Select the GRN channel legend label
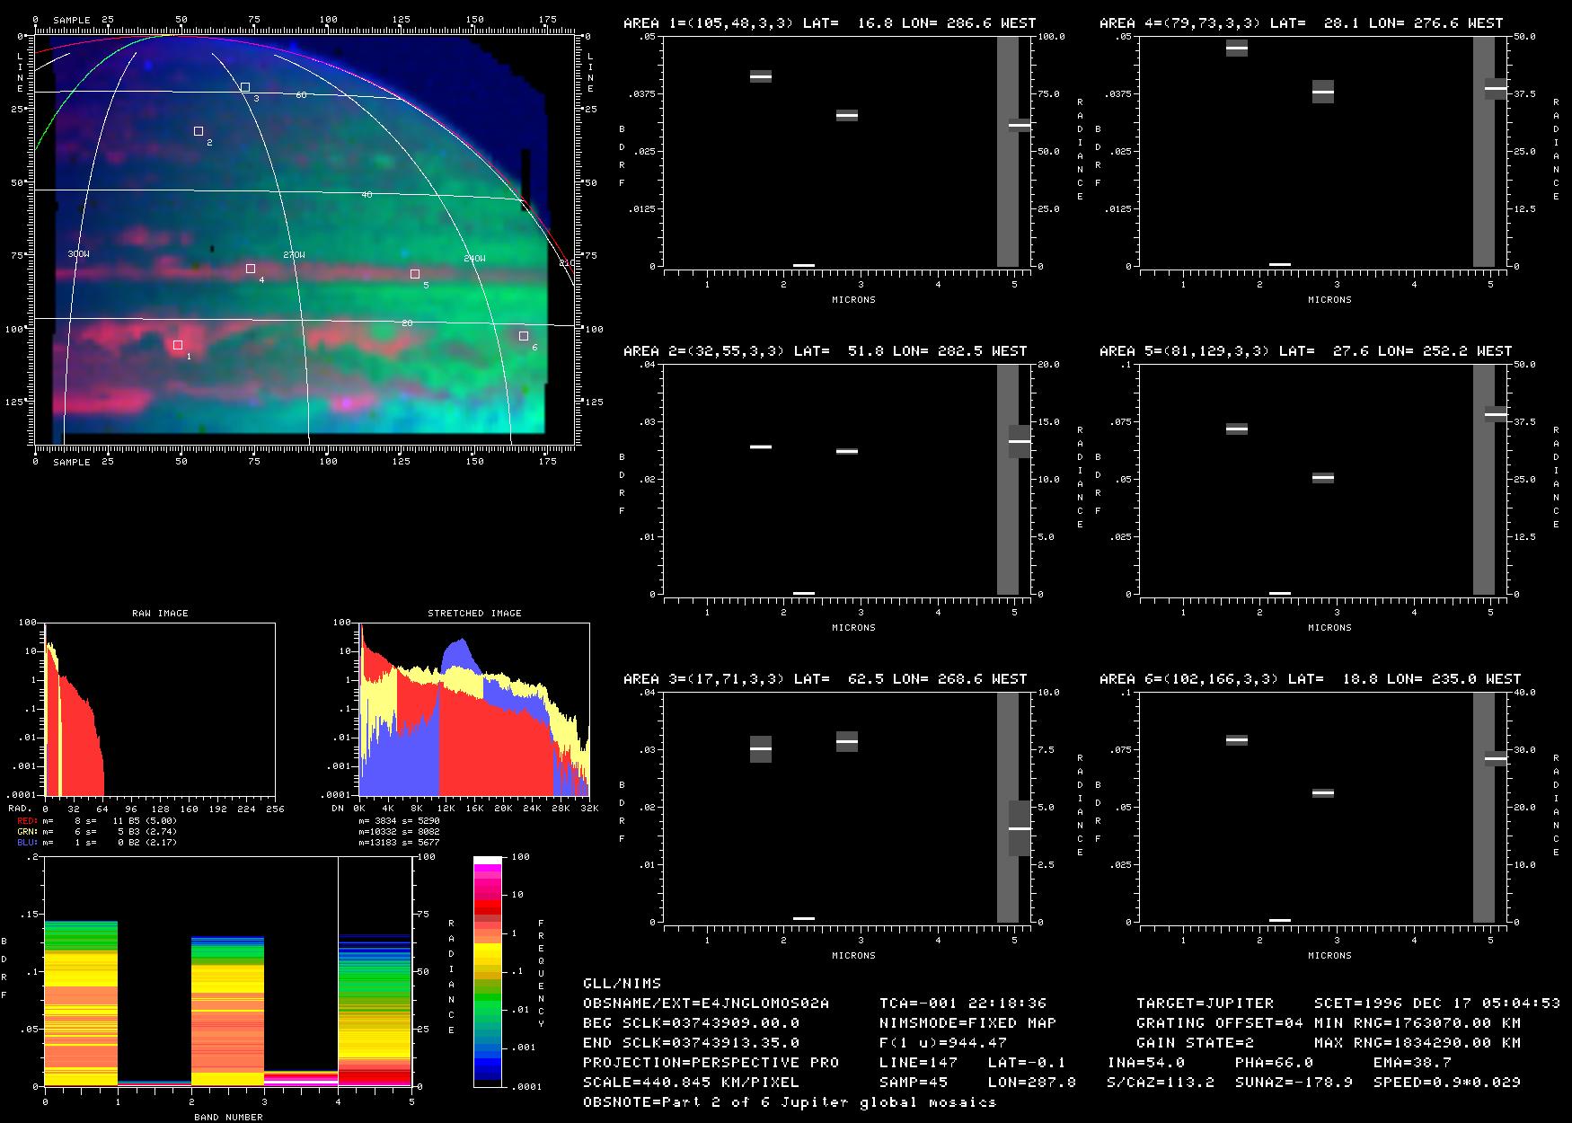 click(x=27, y=832)
